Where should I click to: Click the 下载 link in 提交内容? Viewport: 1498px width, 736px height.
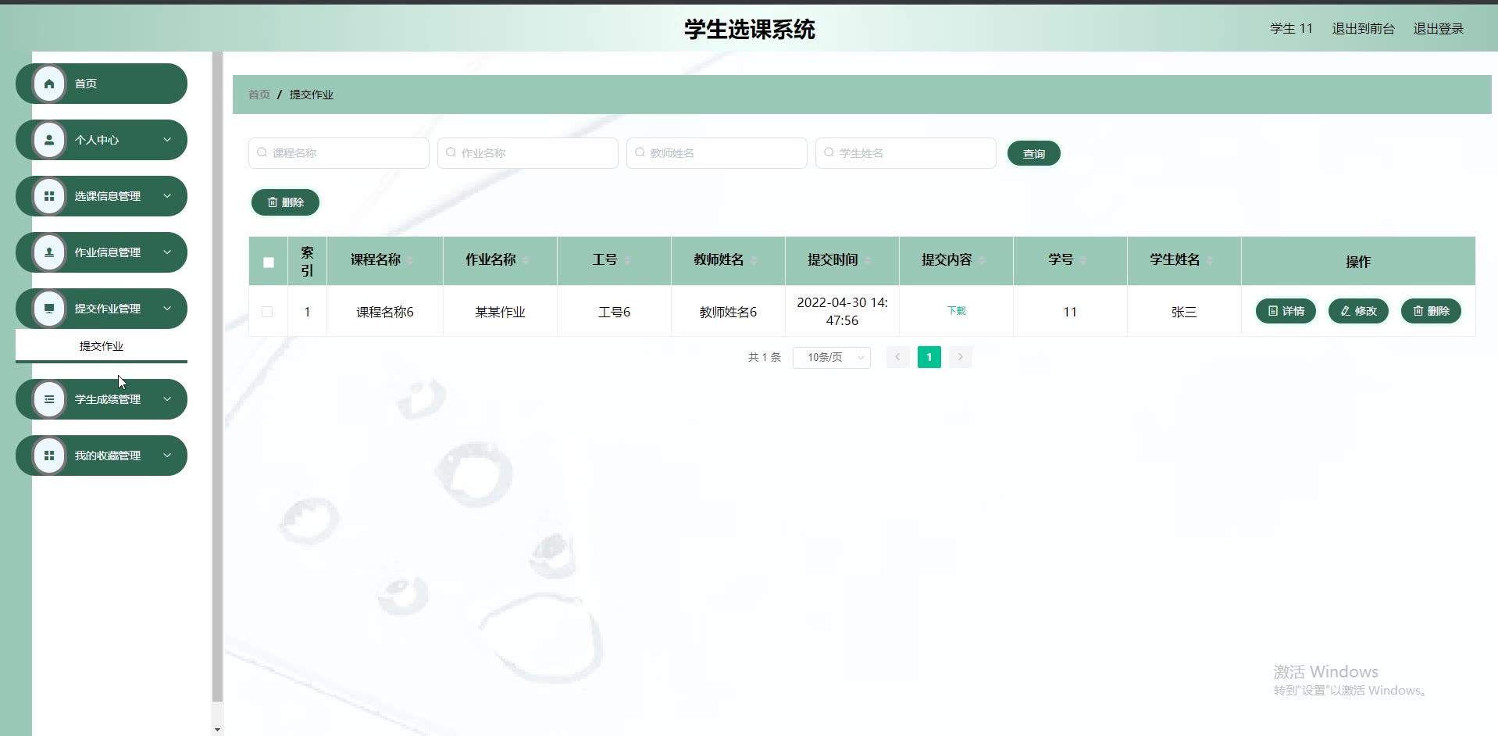point(956,311)
